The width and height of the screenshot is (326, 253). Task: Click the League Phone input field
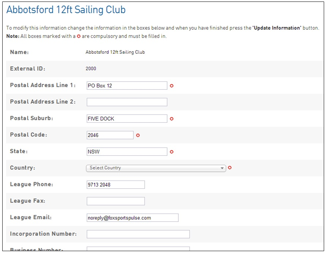(x=115, y=185)
